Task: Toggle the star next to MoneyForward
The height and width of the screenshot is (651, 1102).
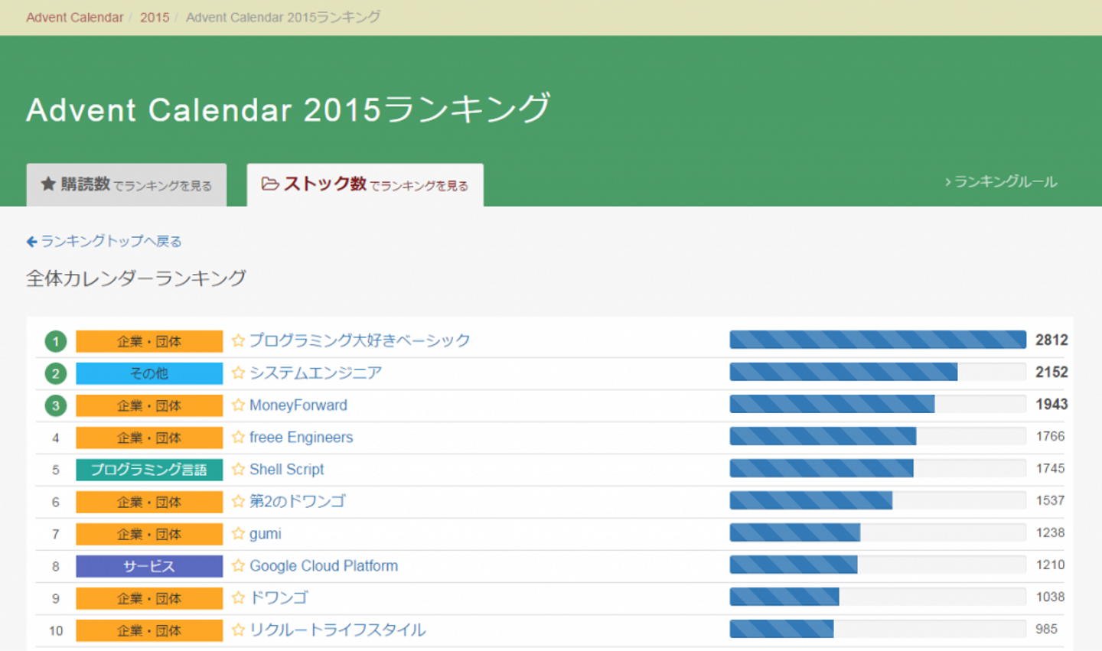Action: click(x=238, y=405)
